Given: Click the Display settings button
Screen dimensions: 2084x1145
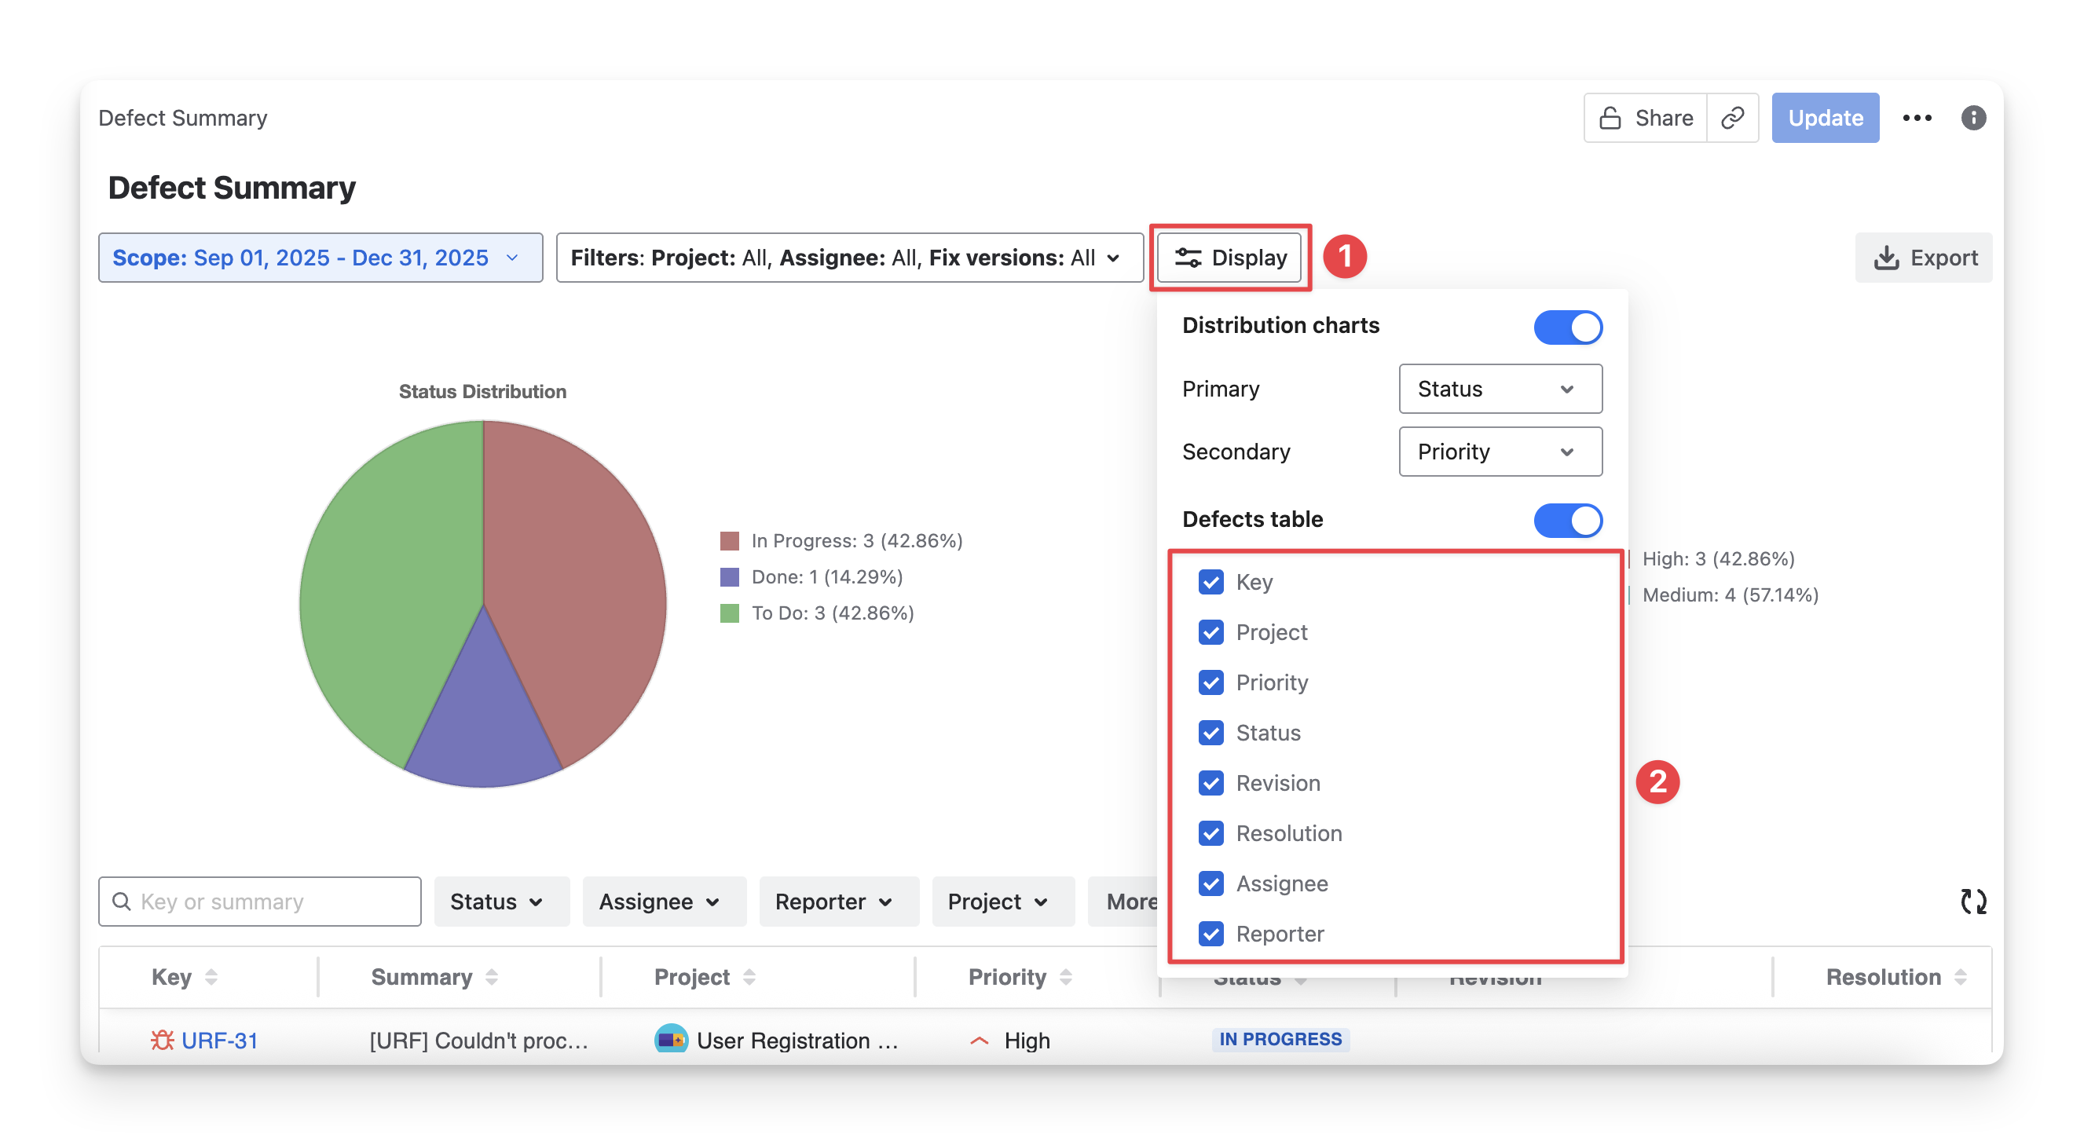Looking at the screenshot, I should point(1229,258).
